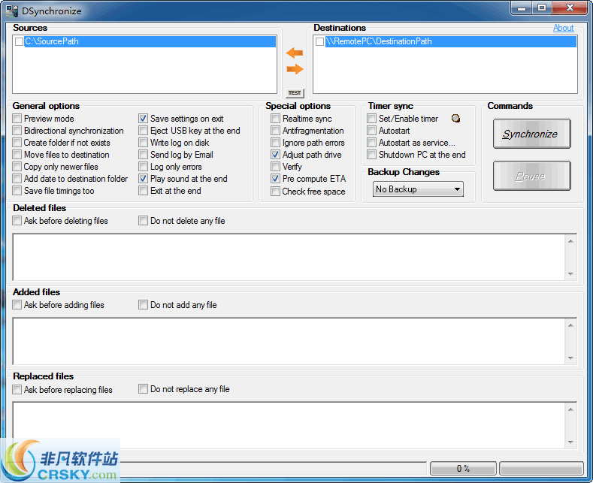Check Log only errors option

(143, 167)
